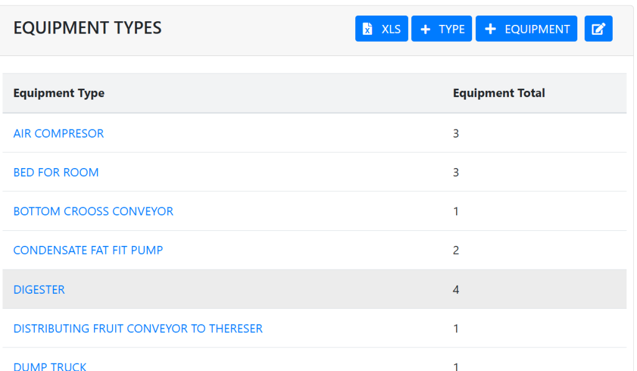
Task: Open the AIR COMPRESOR equipment type
Action: pos(58,133)
